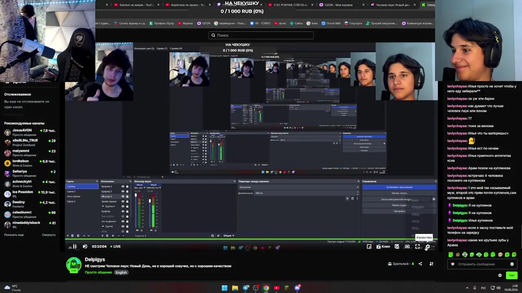Open Ice Poseidon channel avatar

(7, 194)
